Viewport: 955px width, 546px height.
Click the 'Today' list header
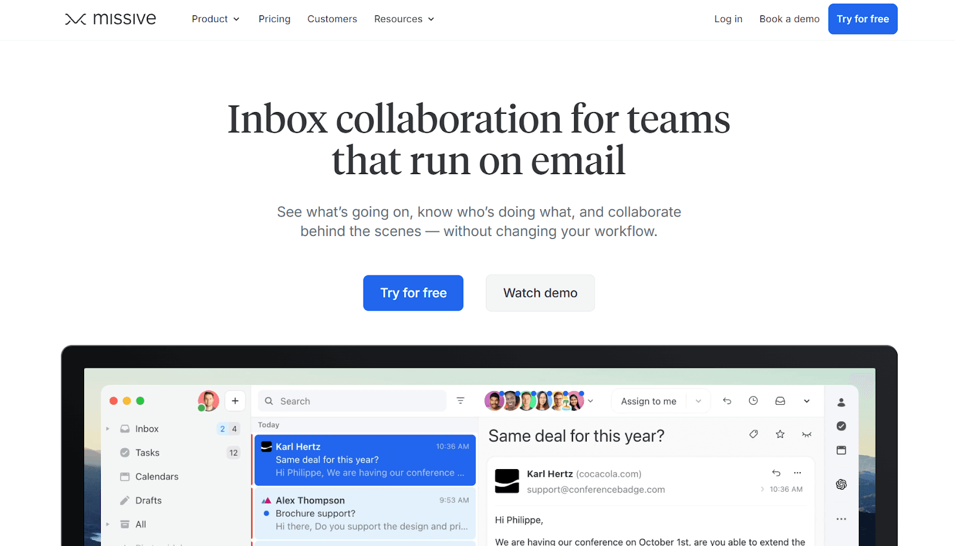pyautogui.click(x=269, y=425)
